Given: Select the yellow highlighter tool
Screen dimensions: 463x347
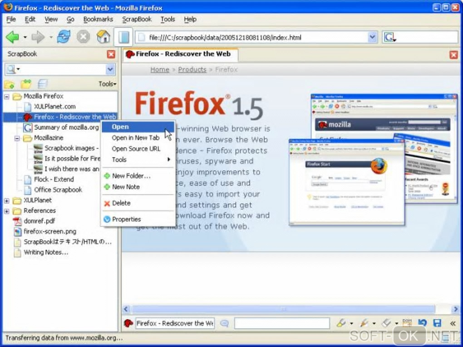Looking at the screenshot, I should point(342,323).
